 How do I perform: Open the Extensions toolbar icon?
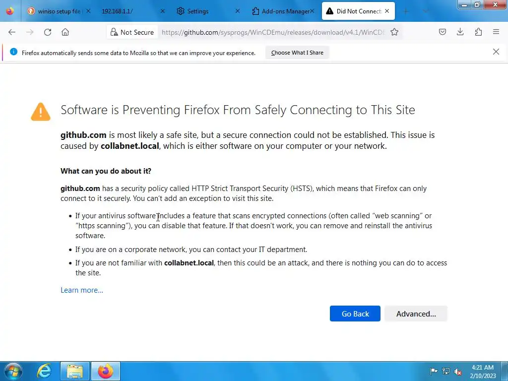(478, 32)
